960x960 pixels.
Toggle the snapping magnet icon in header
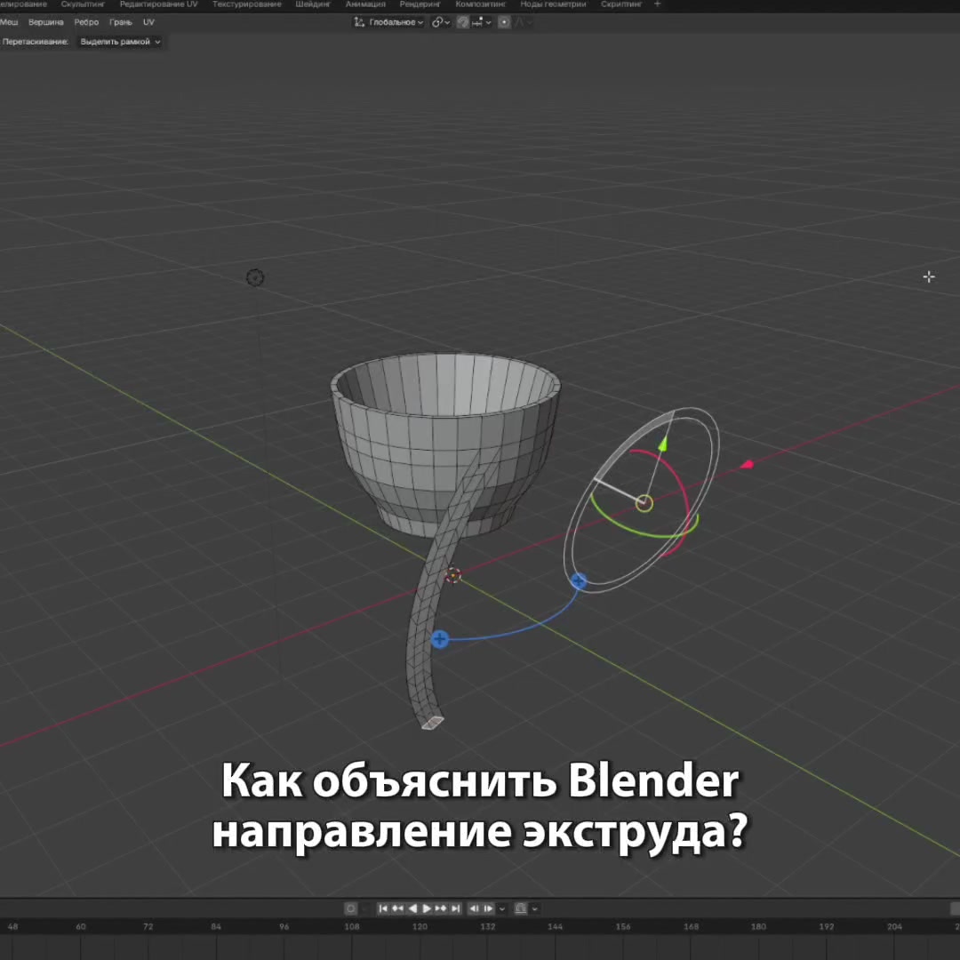coord(463,22)
